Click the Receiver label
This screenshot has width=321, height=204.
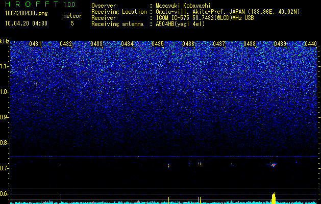click(104, 18)
